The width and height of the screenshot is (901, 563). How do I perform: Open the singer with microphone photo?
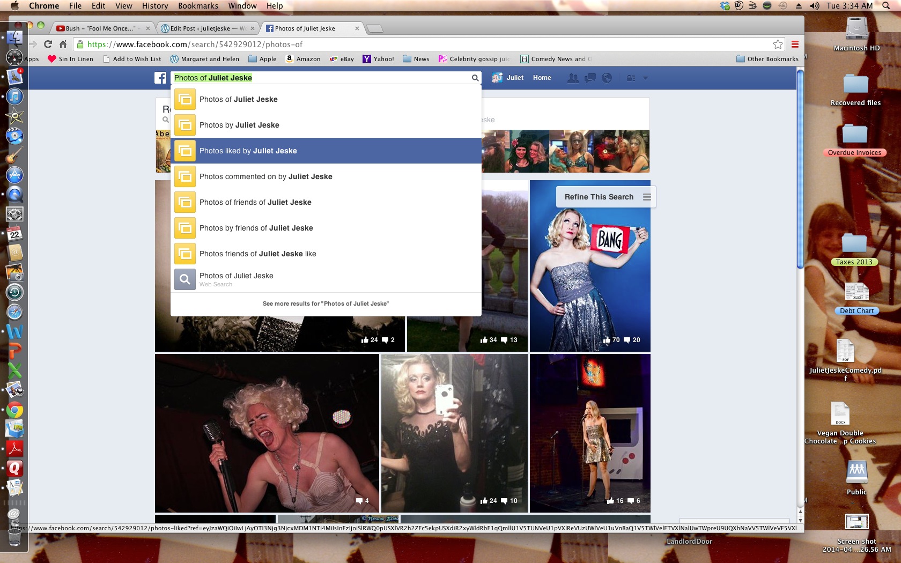267,433
